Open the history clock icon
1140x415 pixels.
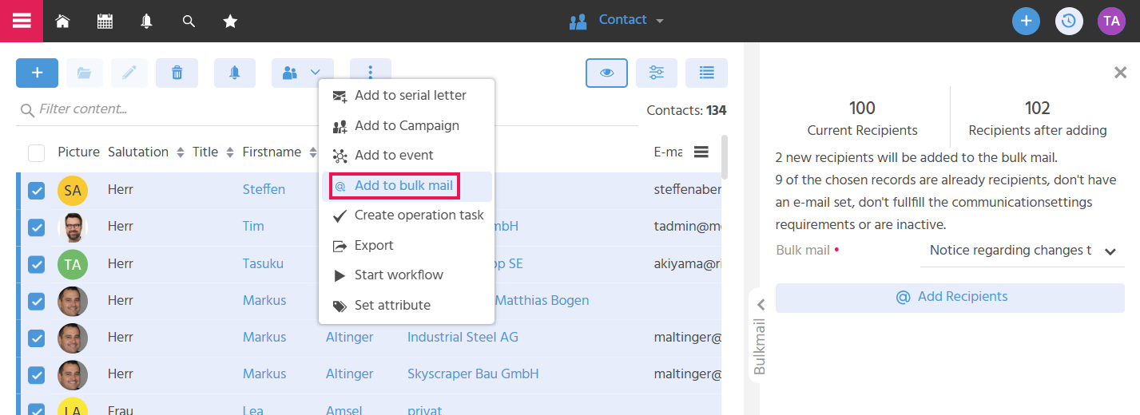click(1069, 21)
